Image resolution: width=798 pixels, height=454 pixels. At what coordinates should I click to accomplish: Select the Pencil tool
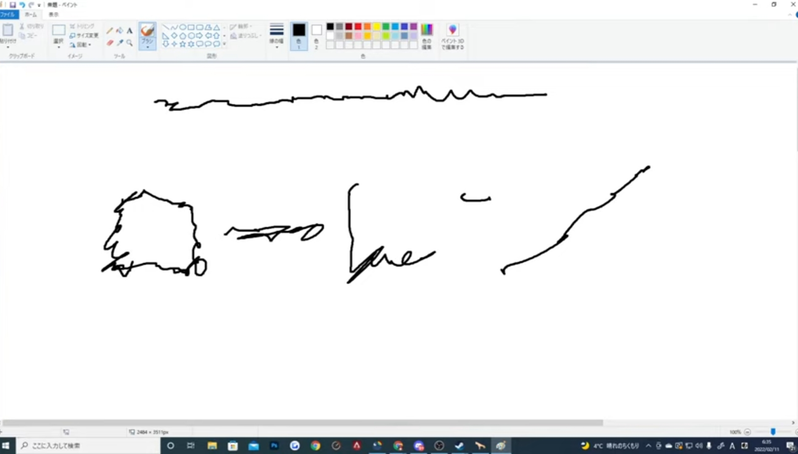pos(110,31)
